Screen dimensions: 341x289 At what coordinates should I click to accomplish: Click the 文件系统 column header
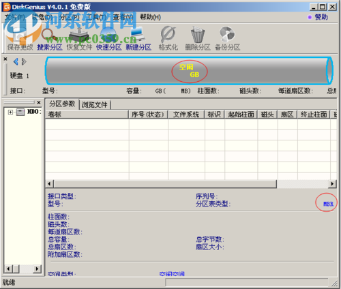(186, 115)
